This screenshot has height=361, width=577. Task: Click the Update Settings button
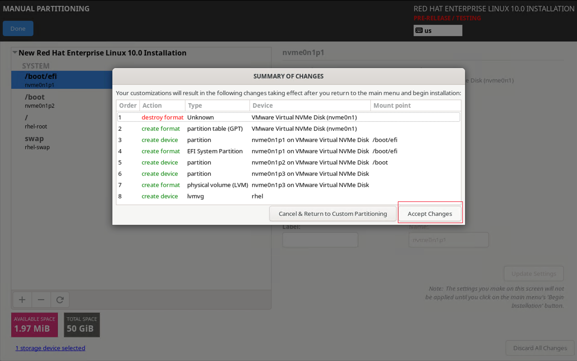(x=534, y=274)
